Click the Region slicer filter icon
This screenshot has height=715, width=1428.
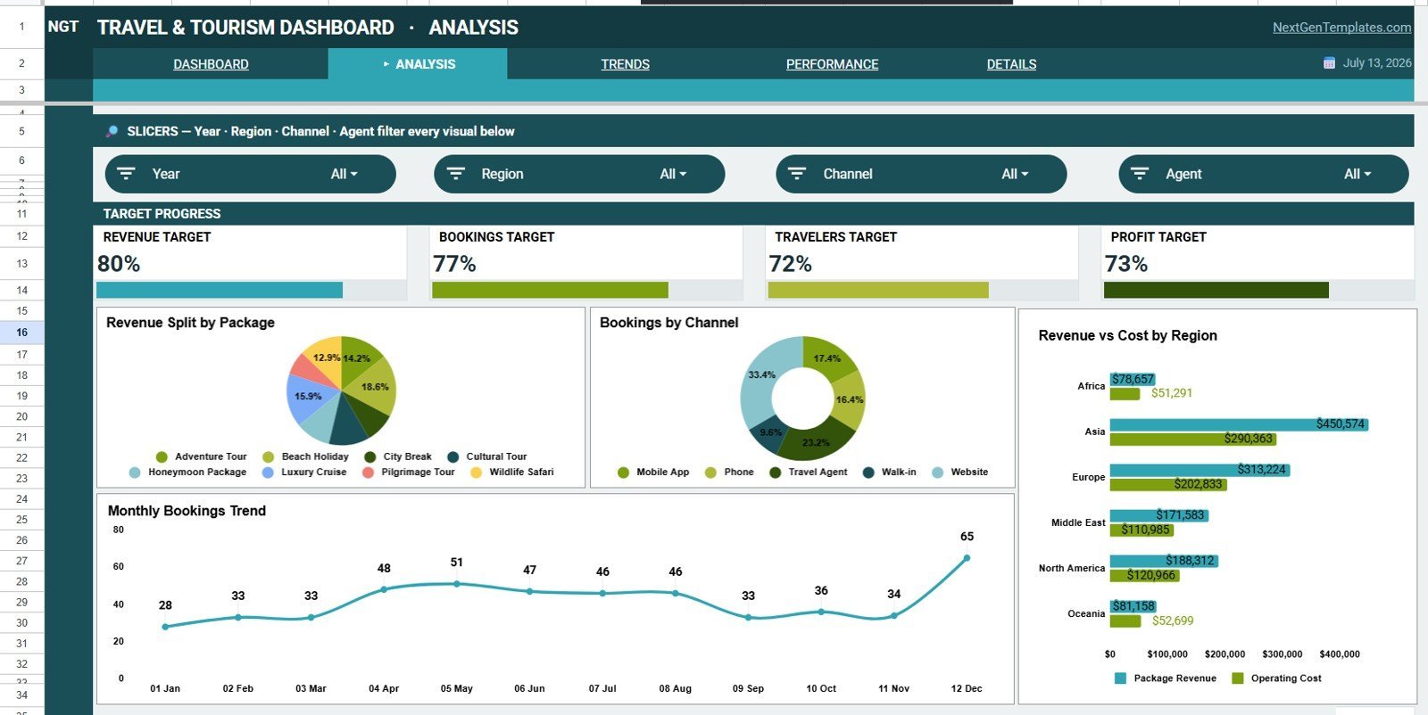[456, 174]
